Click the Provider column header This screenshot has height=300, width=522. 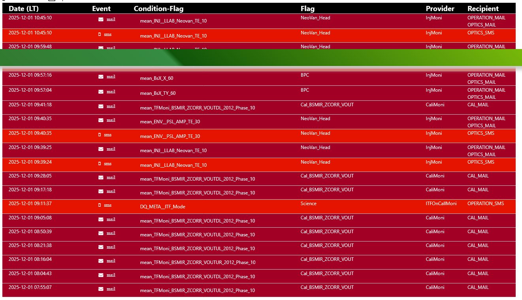tap(440, 9)
